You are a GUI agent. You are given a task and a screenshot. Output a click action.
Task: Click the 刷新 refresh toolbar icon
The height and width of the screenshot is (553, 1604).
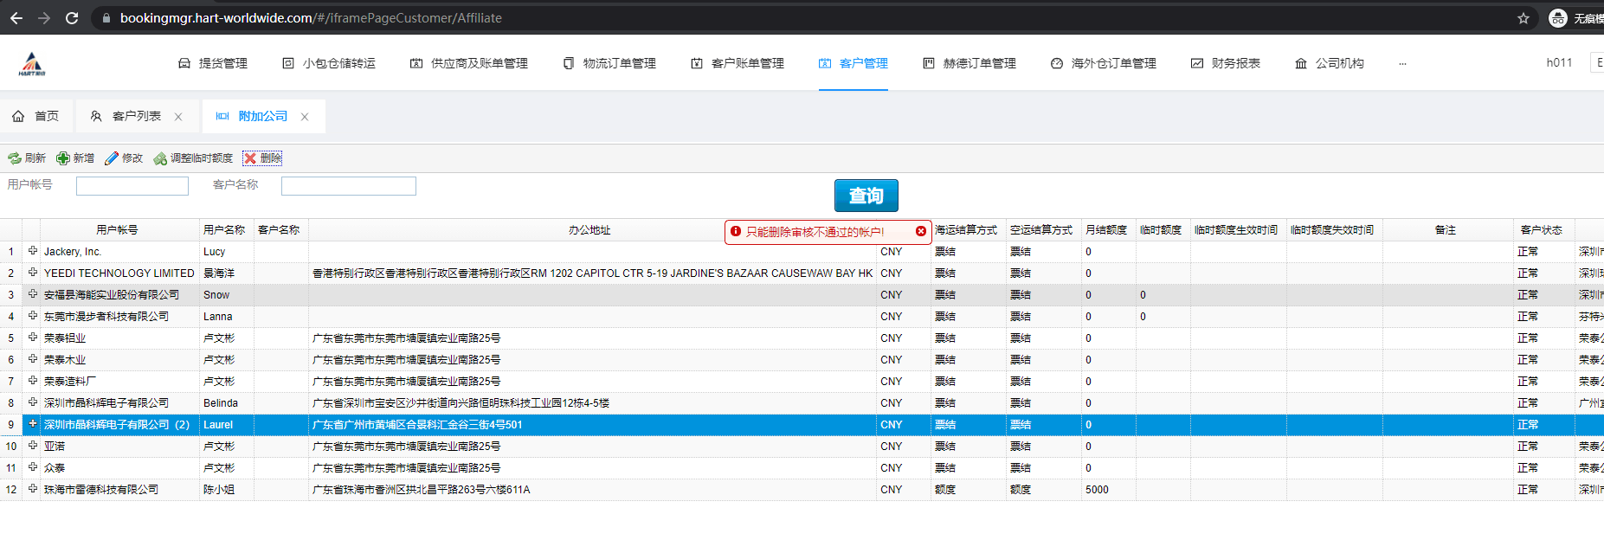coord(15,158)
